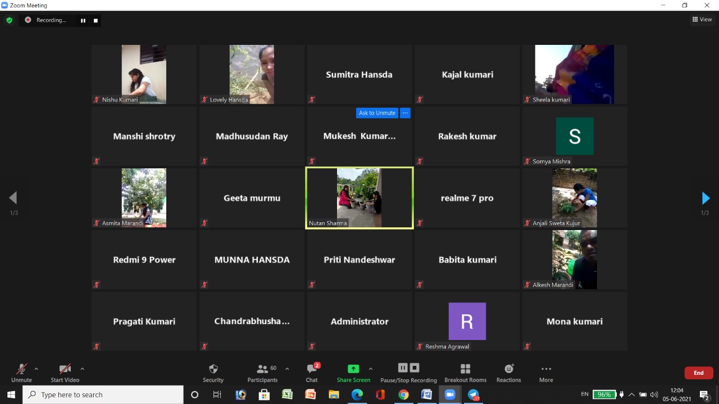719x404 pixels.
Task: Open the Security shield options
Action: pyautogui.click(x=213, y=372)
